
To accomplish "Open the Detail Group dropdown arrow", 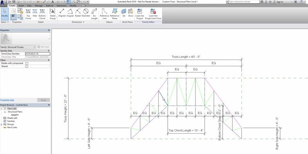I will [56, 17].
